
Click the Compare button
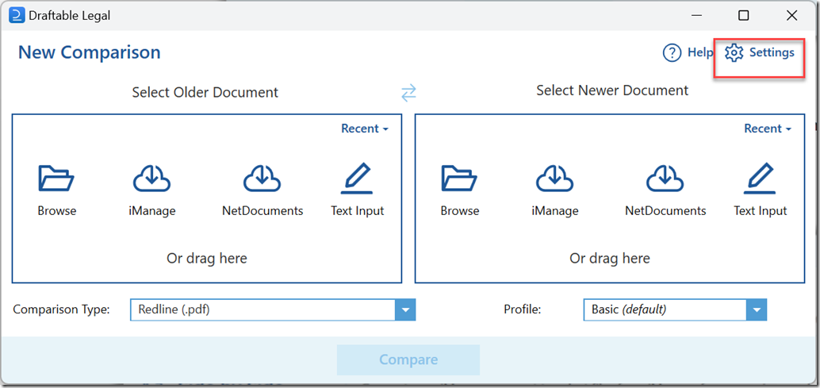tap(408, 359)
